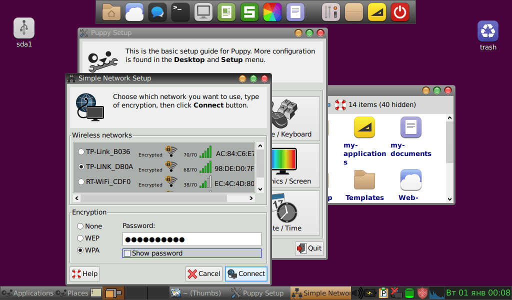Click up arrow of wireless networks scrollbar
The image size is (512, 300).
point(260,146)
